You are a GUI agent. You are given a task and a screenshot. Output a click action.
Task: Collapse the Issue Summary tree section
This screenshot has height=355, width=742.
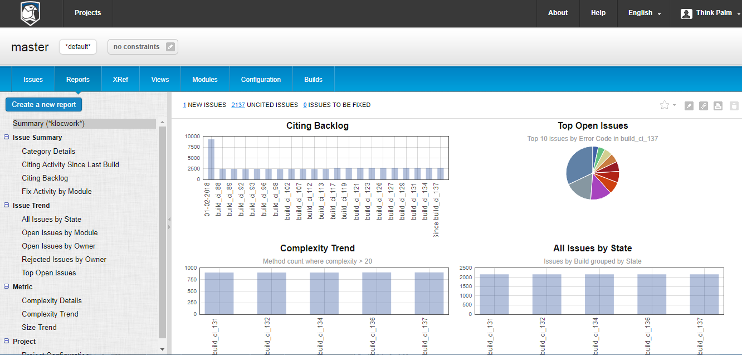pos(7,138)
